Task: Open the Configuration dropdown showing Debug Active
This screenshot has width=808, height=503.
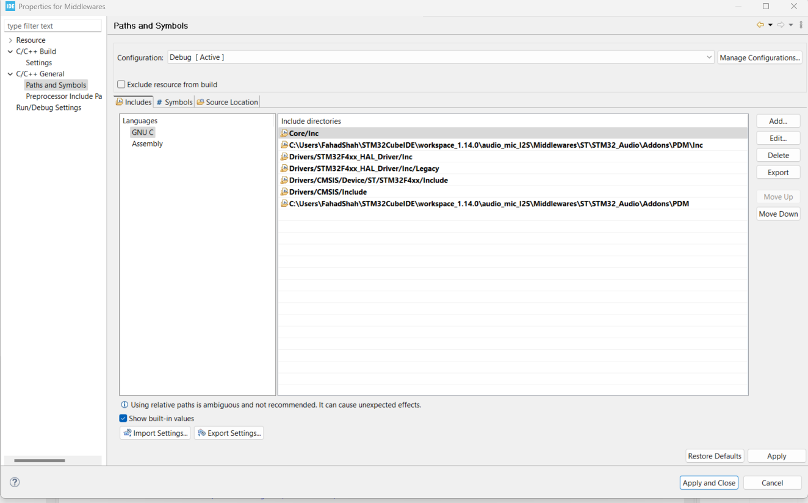Action: point(708,57)
